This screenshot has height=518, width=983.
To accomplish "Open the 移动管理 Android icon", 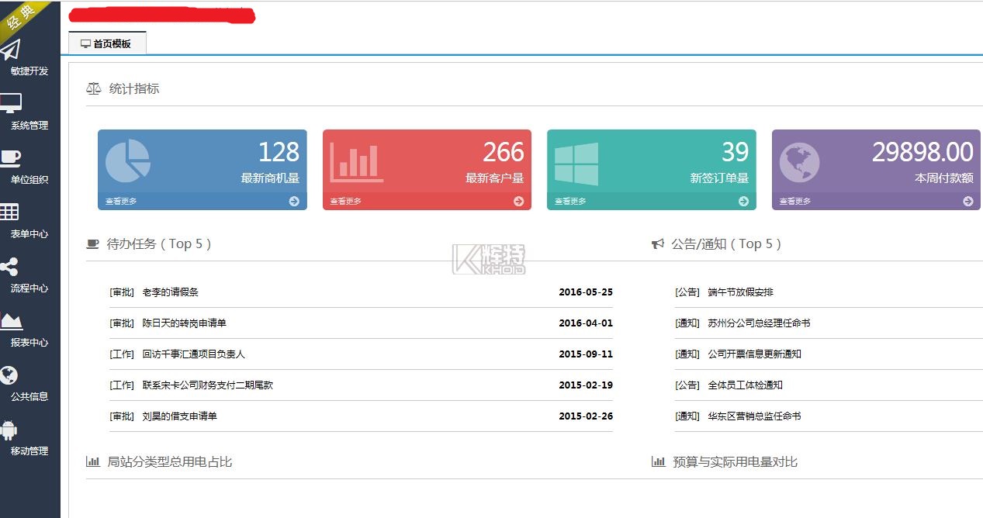I will point(9,430).
